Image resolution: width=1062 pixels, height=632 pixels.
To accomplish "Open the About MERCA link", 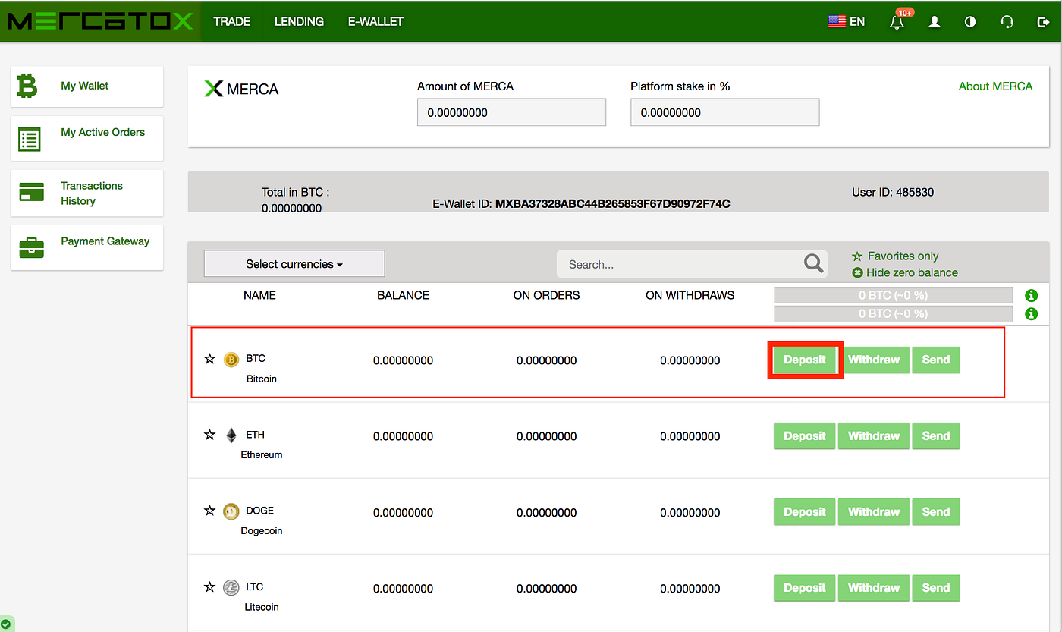I will pos(995,86).
